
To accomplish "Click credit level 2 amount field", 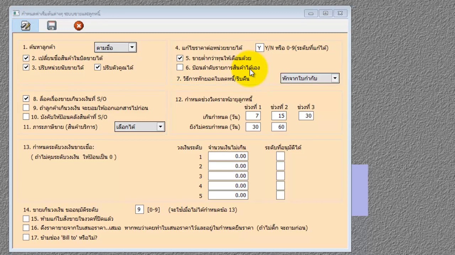I will pos(228,166).
